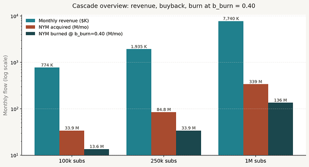309x167 pixels.
Task: Click the '774 K' bar value label
Action: pyautogui.click(x=47, y=65)
